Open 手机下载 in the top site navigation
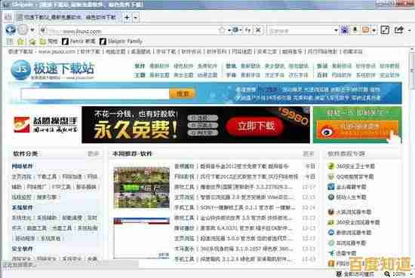Viewport: 415px width, 278px height. (x=166, y=51)
